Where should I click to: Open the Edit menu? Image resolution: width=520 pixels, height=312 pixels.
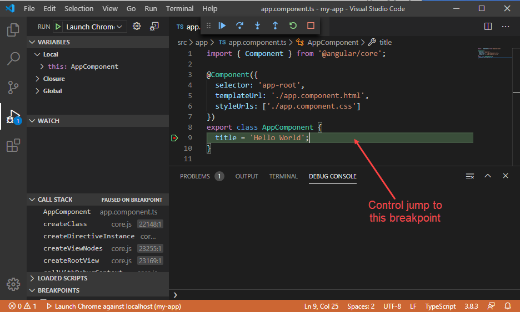[49, 9]
